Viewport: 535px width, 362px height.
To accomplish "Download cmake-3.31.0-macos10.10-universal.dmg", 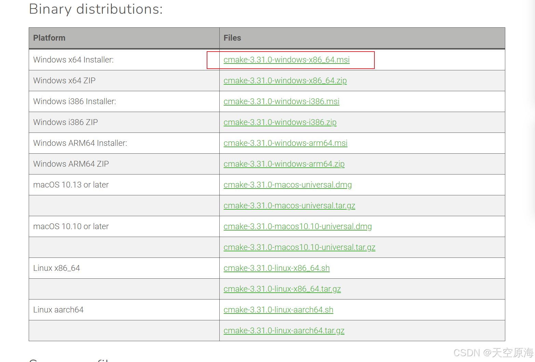I will [298, 226].
